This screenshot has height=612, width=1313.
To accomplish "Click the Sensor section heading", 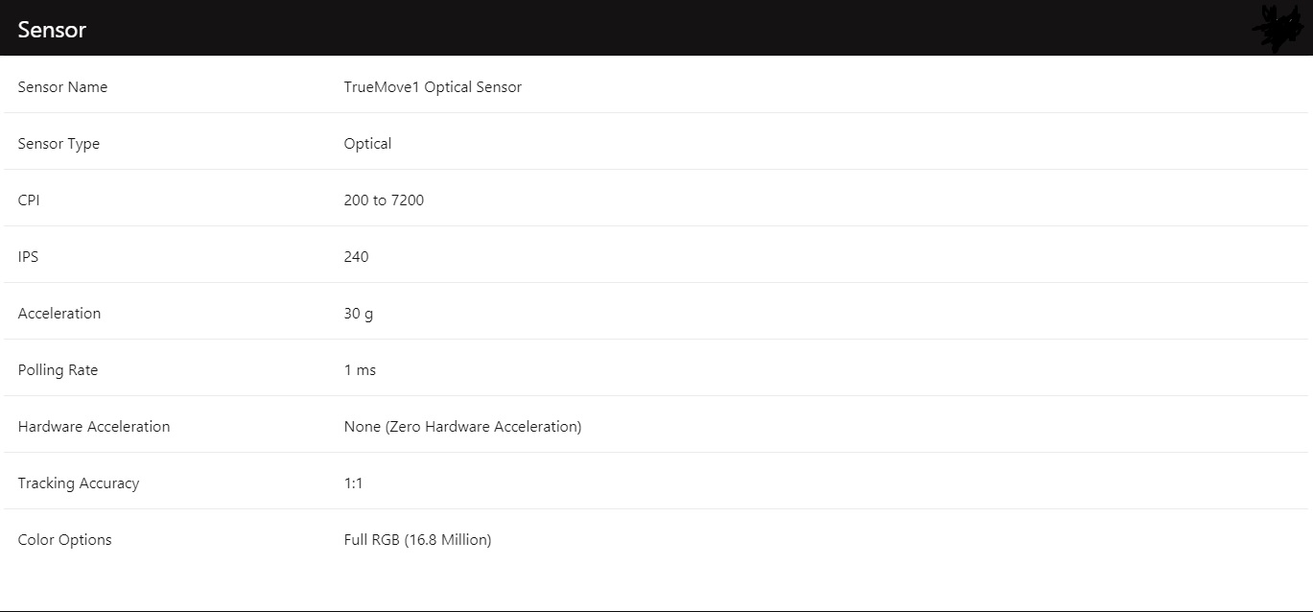I will [52, 30].
